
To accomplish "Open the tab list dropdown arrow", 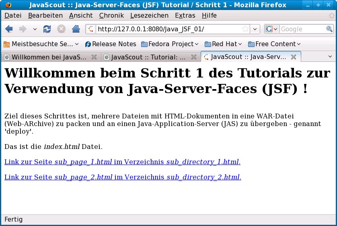I will pos(329,57).
